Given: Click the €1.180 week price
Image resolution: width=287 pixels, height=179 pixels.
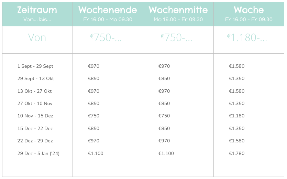Looking at the screenshot, I should coord(237,116).
